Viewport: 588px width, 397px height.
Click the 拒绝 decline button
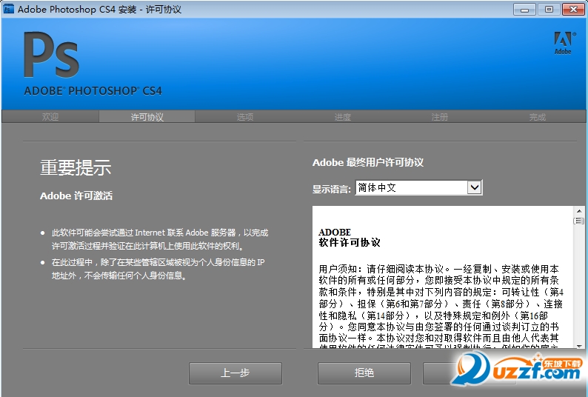tap(364, 373)
